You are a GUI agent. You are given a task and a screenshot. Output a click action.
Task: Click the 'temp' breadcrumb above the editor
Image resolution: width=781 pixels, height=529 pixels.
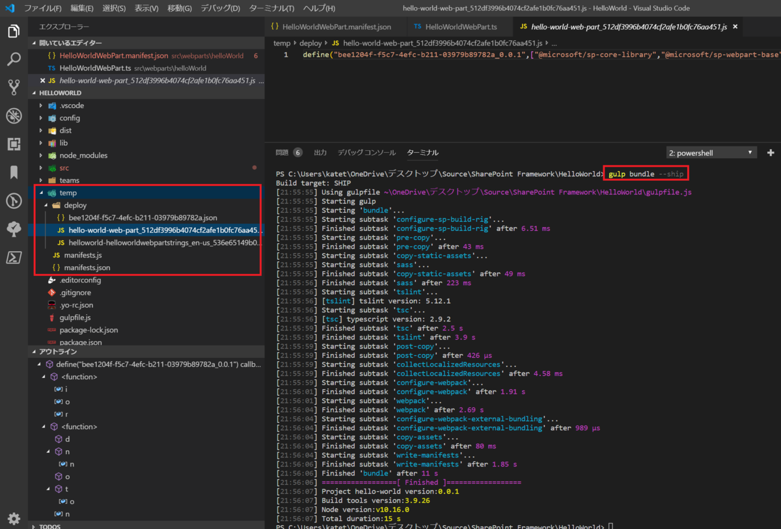[282, 43]
